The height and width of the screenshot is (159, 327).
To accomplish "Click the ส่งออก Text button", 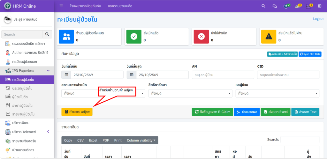I will point(305,112).
